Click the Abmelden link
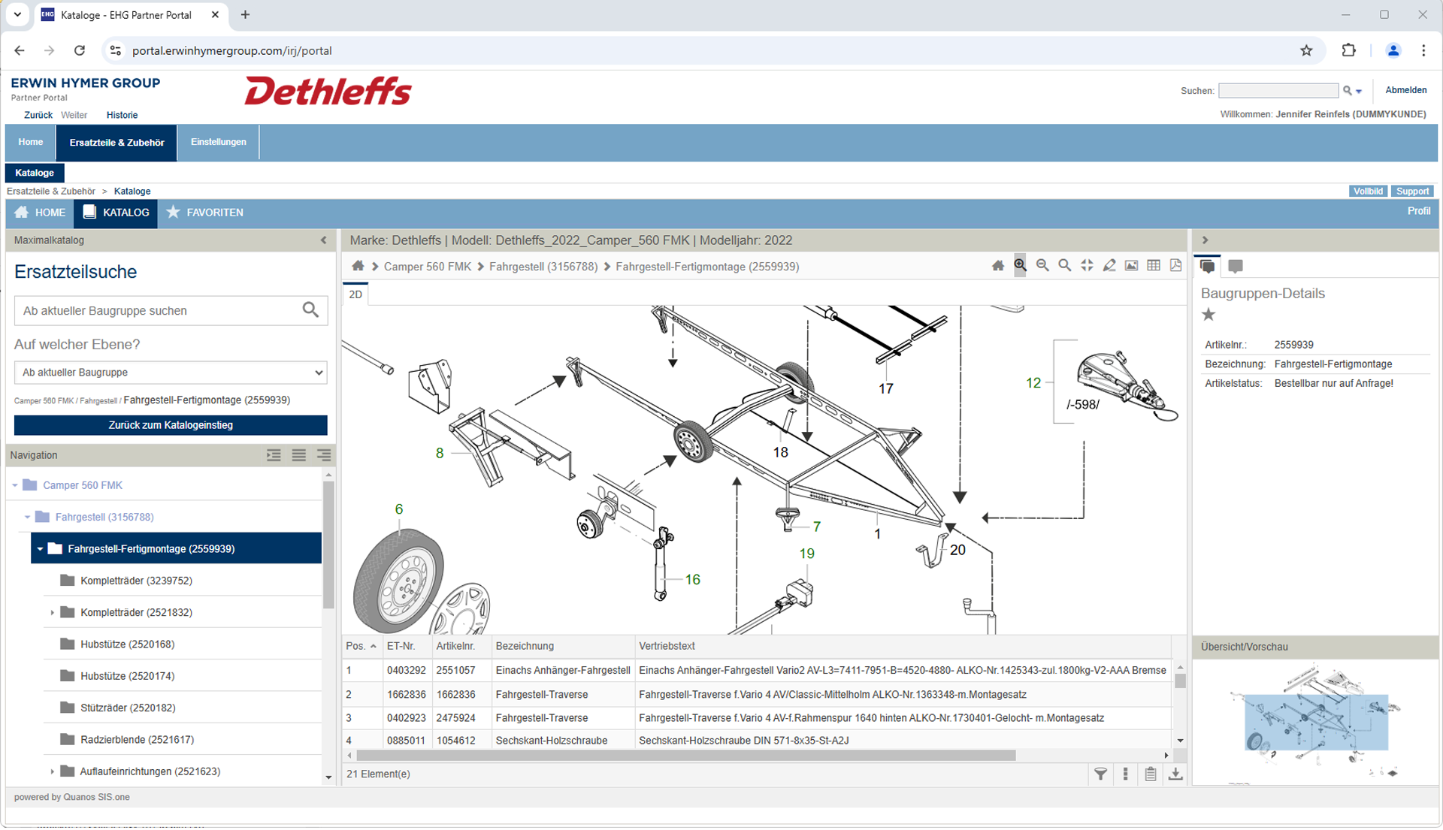Image resolution: width=1443 pixels, height=830 pixels. [1405, 90]
